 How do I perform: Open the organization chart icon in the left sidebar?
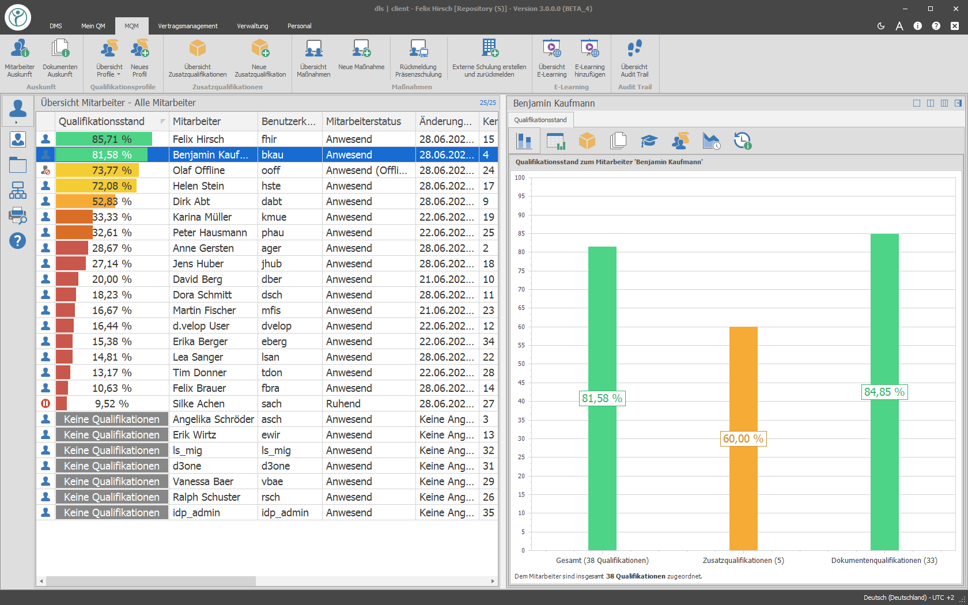point(18,190)
